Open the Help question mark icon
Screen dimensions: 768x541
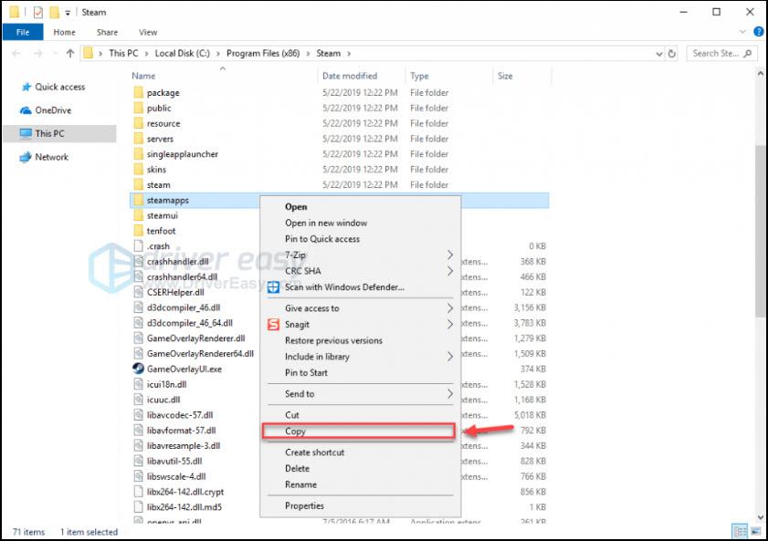[758, 32]
